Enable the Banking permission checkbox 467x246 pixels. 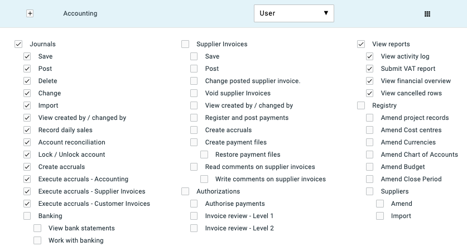(27, 216)
